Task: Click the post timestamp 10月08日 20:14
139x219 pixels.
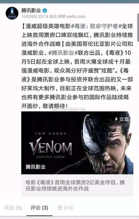Action: coord(35,17)
